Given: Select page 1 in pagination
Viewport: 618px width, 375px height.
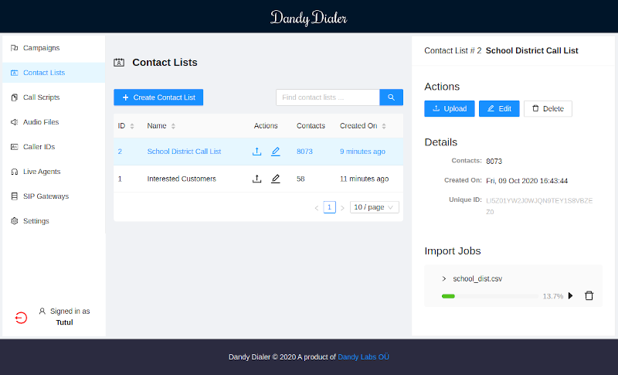Looking at the screenshot, I should coord(330,207).
